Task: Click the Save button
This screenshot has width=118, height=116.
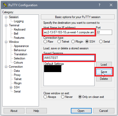Action: click(x=104, y=72)
